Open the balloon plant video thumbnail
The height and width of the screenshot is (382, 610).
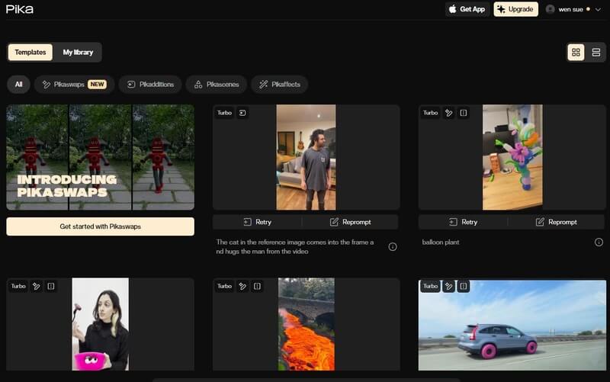pyautogui.click(x=512, y=157)
